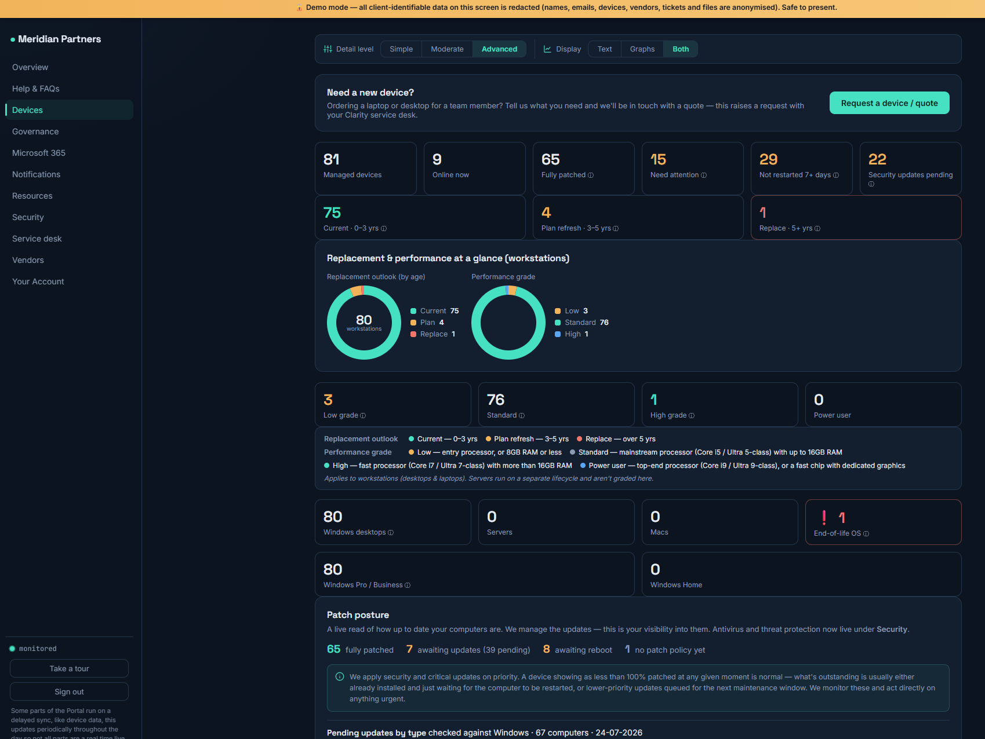Click the Replace red legend swatch in replacement chart
The image size is (985, 739).
point(413,334)
